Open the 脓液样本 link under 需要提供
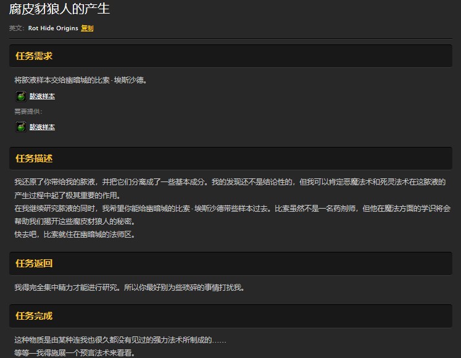The image size is (461, 358). point(42,127)
